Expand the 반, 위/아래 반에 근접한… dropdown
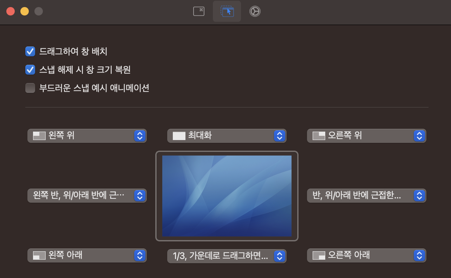This screenshot has height=278, width=451. pyautogui.click(x=366, y=195)
